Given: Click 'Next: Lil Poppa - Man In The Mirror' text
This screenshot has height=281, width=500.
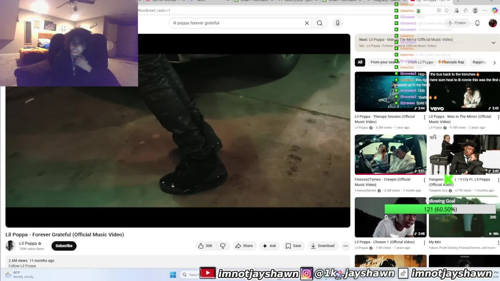Looking at the screenshot, I should tap(406, 40).
